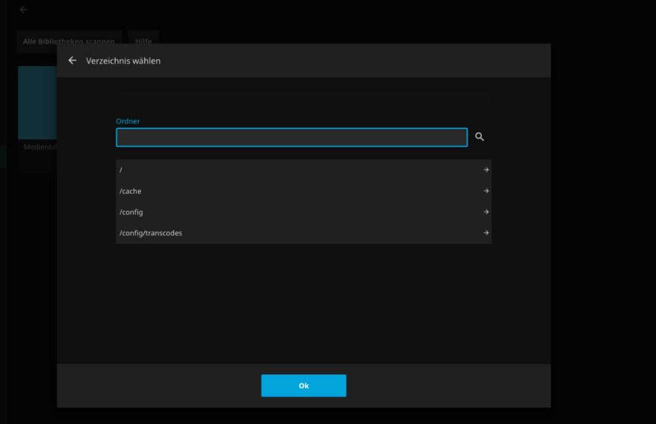Click the search magnifier icon beside the Ordner field
The width and height of the screenshot is (656, 424).
[x=480, y=137]
